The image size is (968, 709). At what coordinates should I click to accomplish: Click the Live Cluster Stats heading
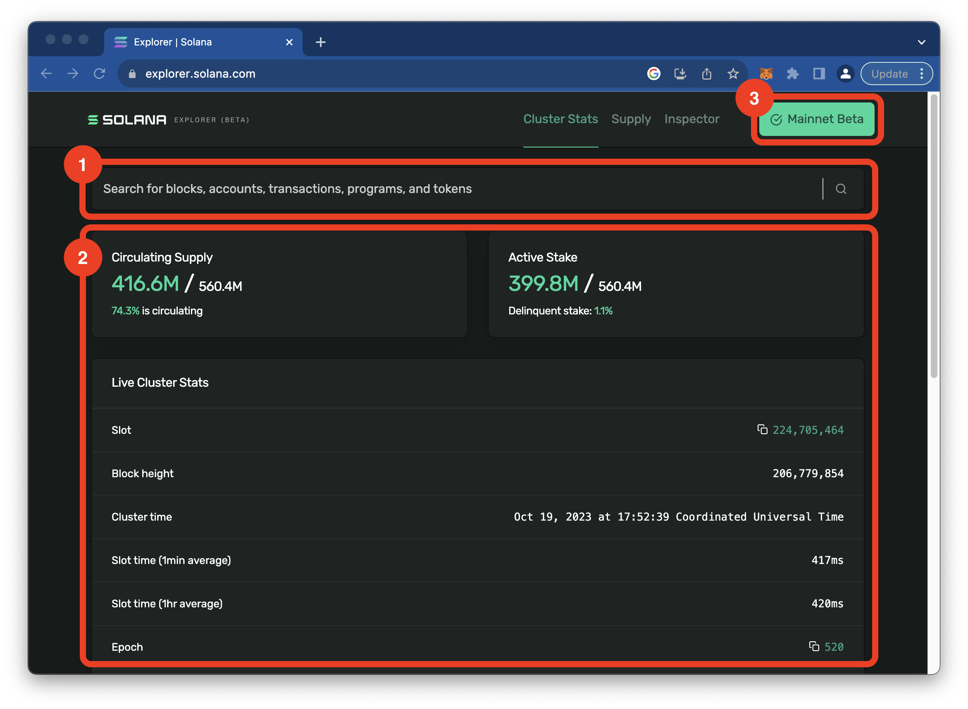pyautogui.click(x=160, y=383)
